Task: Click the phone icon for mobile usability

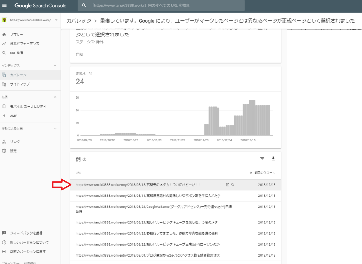Action: coord(4,106)
